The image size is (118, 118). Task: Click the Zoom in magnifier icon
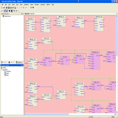[14, 11]
